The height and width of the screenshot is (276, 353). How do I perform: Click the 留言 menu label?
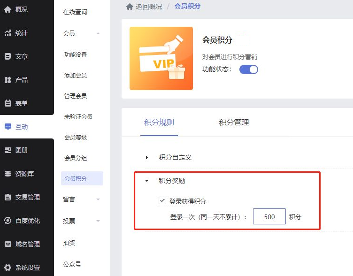point(69,199)
